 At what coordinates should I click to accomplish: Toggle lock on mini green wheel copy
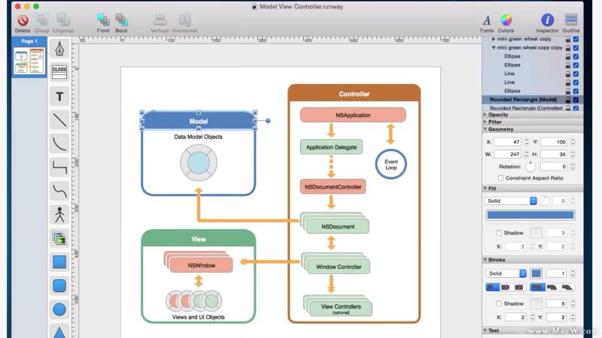568,39
